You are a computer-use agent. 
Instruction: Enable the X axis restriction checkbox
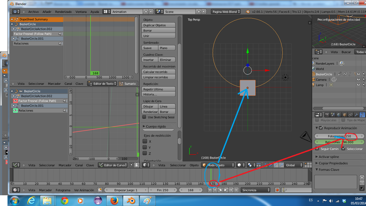tap(145, 141)
